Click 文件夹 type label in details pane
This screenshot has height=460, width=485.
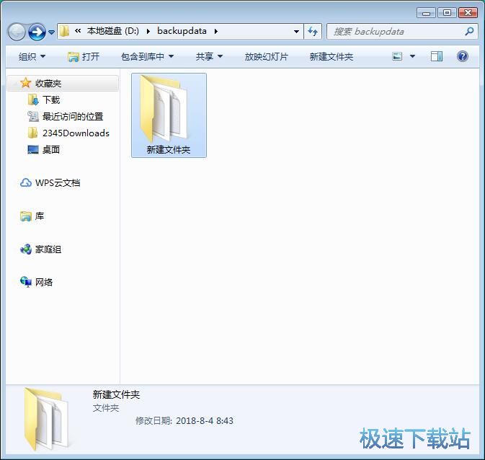click(106, 408)
